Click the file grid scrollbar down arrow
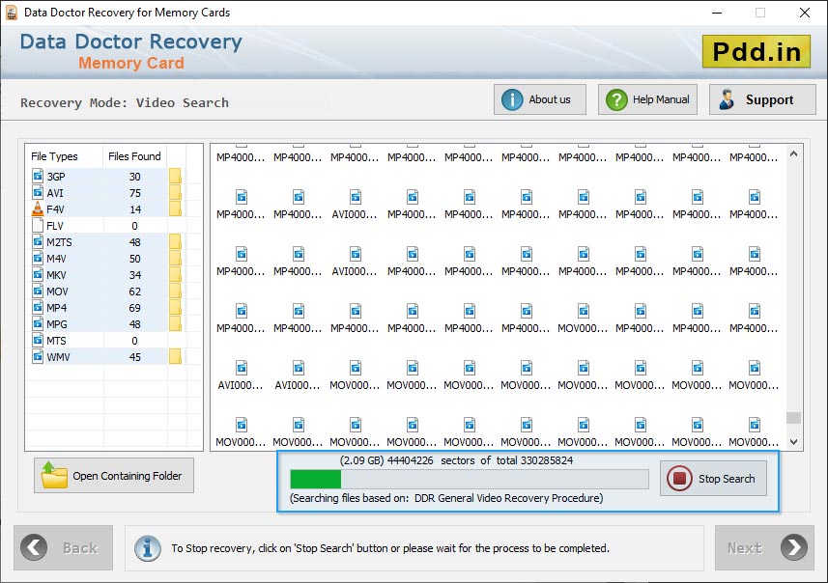Viewport: 828px width, 583px height. point(793,442)
